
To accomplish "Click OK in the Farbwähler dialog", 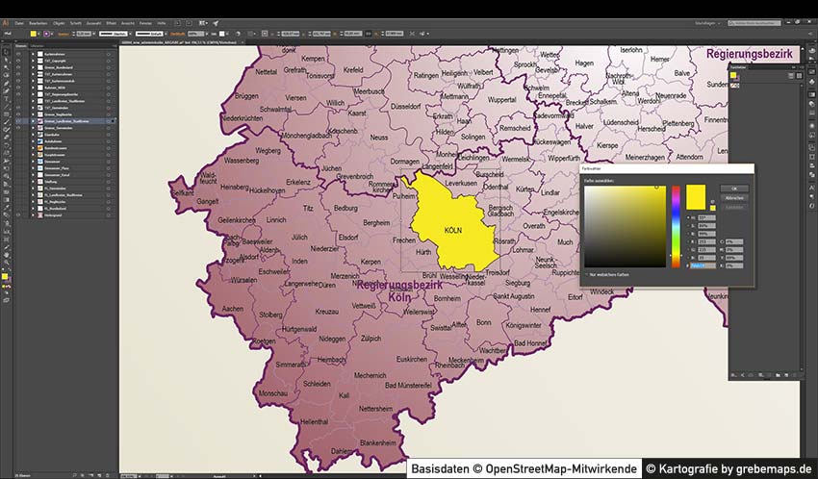I will point(733,189).
